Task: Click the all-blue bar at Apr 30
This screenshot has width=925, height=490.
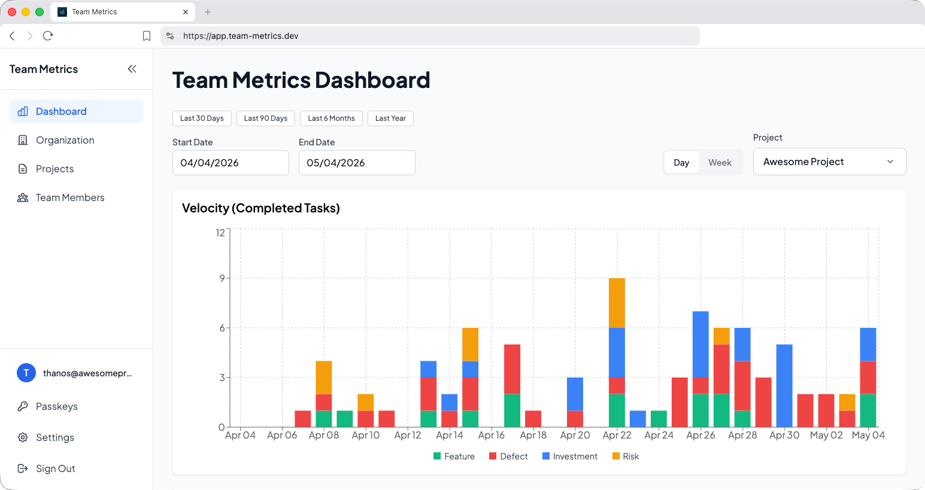Action: click(784, 385)
